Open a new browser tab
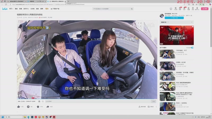 (x=68, y=1)
